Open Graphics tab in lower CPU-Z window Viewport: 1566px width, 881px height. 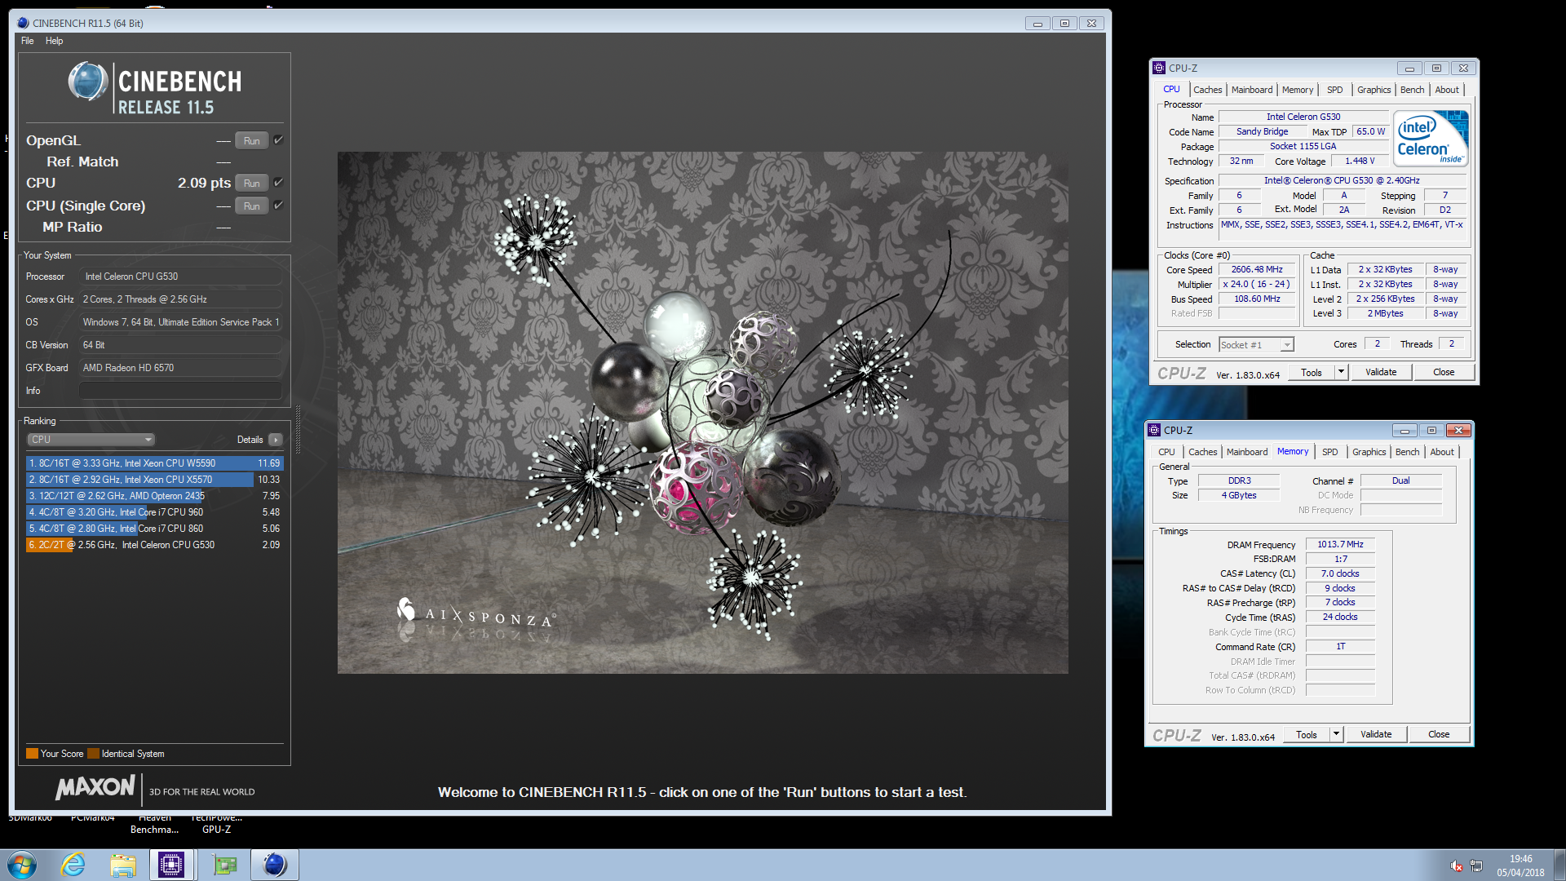(1369, 452)
